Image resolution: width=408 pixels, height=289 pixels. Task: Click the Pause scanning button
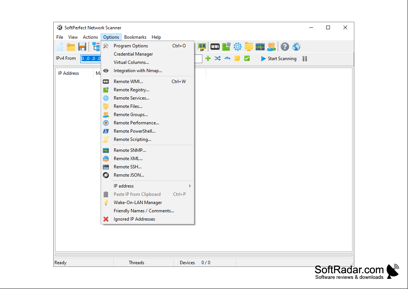click(x=305, y=59)
